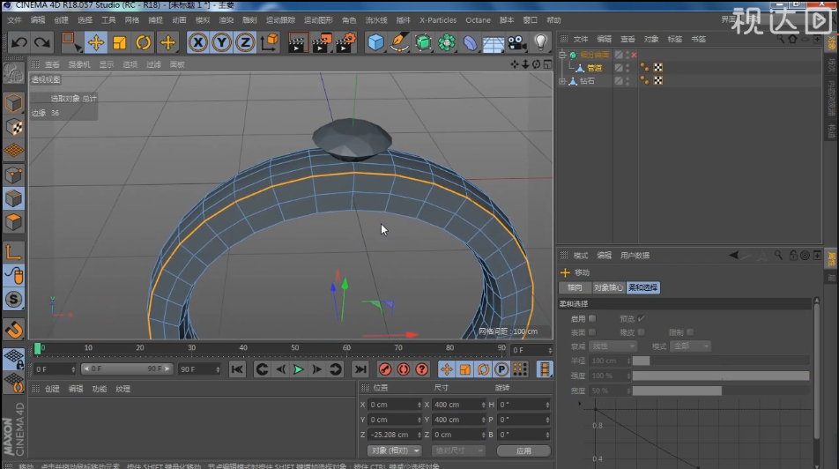Open the 渲染 main menu
The image size is (839, 469).
pyautogui.click(x=226, y=19)
